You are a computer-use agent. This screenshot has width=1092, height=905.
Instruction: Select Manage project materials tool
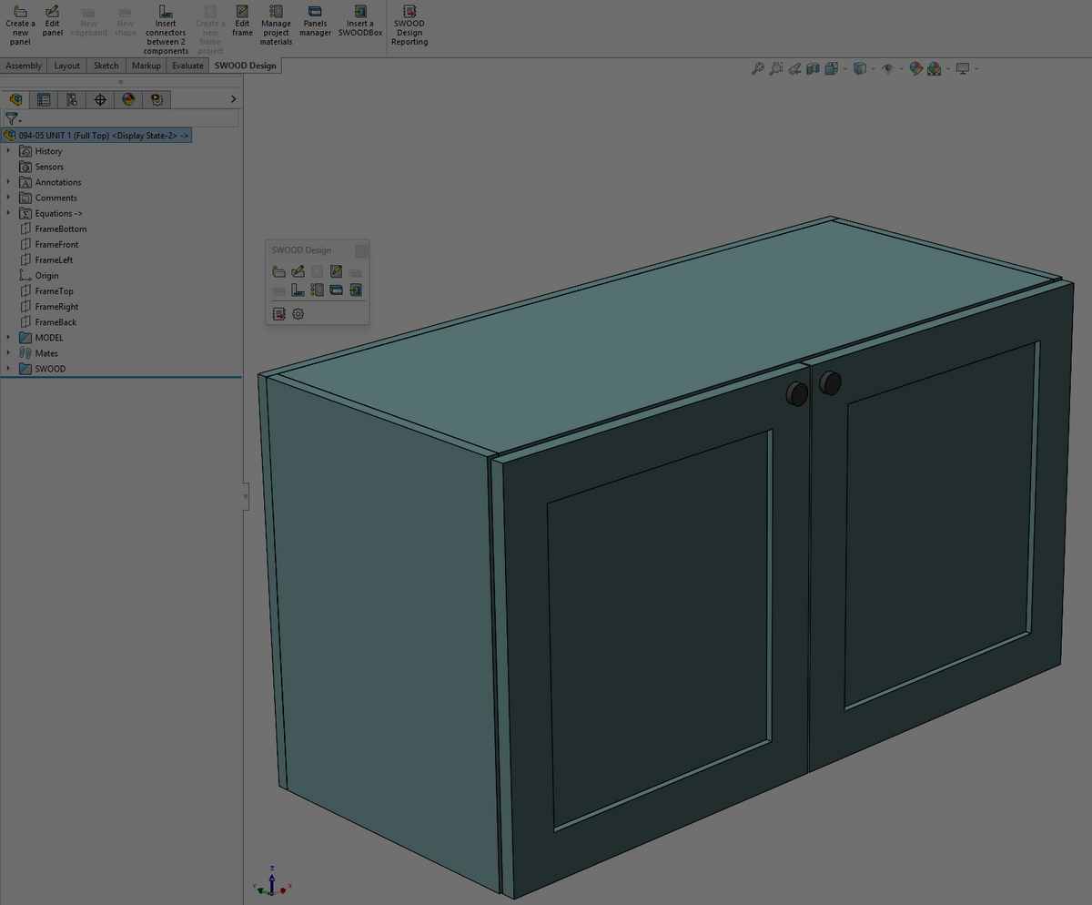click(276, 25)
